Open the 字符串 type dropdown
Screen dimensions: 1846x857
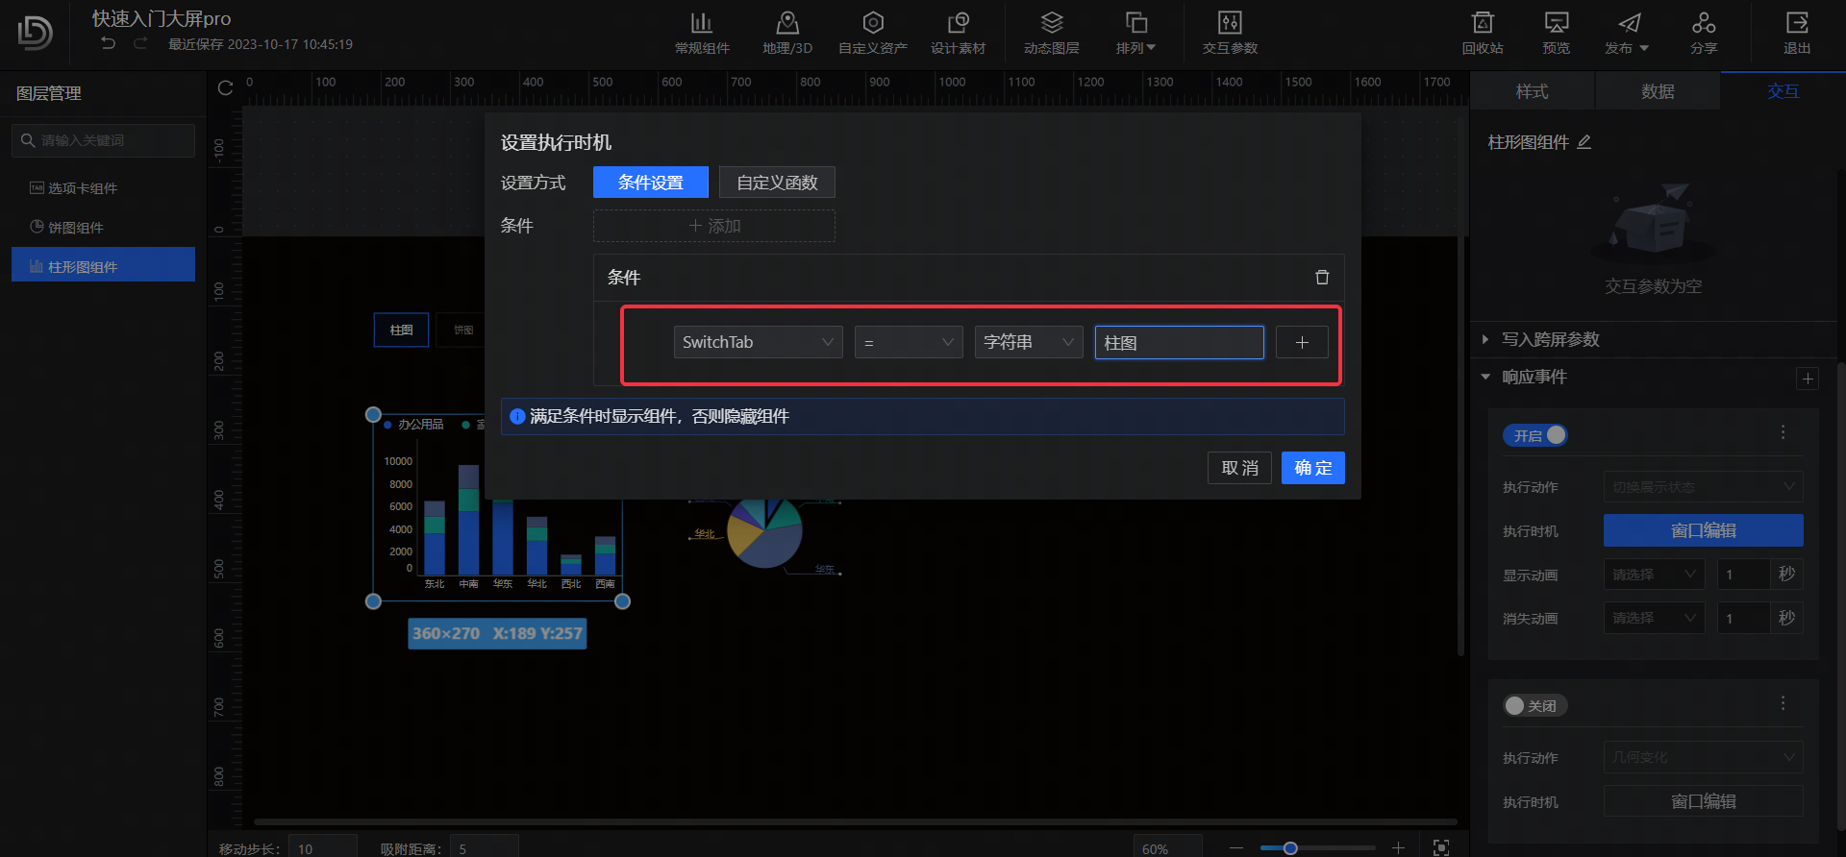pyautogui.click(x=1028, y=342)
